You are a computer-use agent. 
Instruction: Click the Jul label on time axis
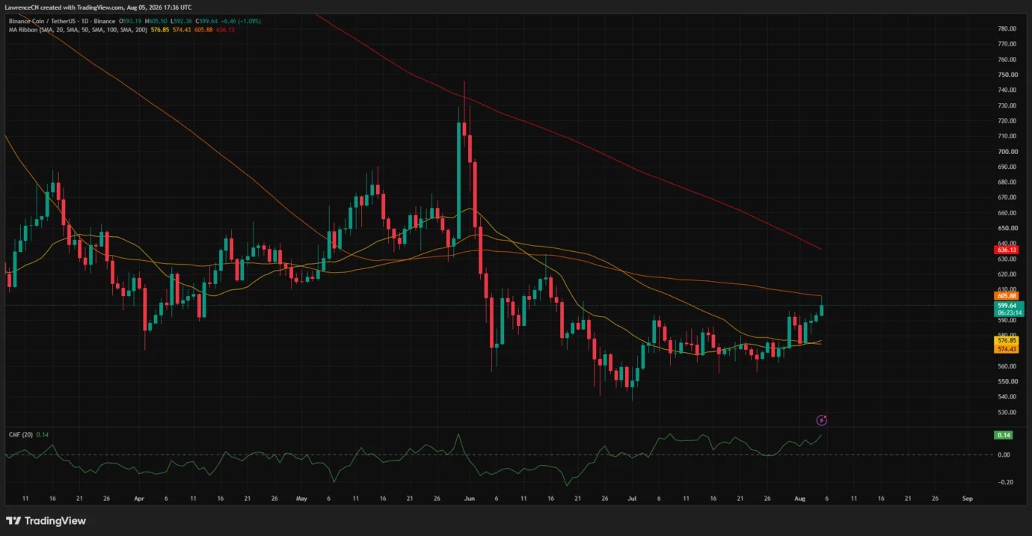click(x=632, y=498)
